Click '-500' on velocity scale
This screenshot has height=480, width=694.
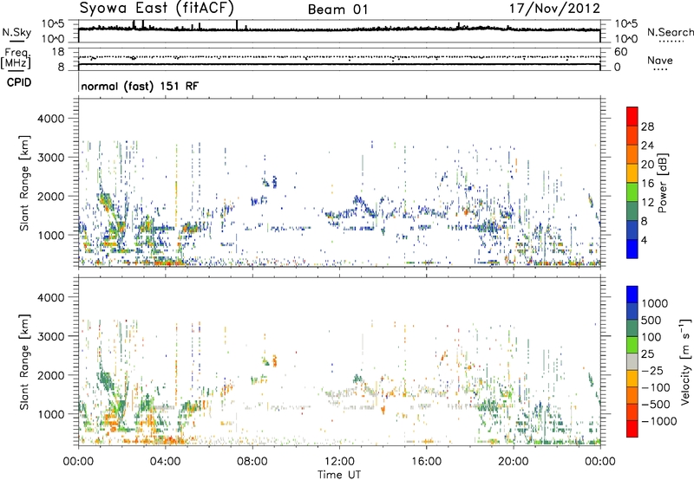[x=656, y=405]
